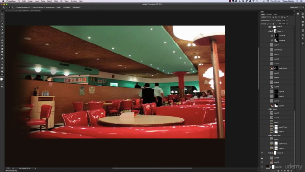Select the Shape tool
Screen dimensions: 305x172
[x=2, y=68]
